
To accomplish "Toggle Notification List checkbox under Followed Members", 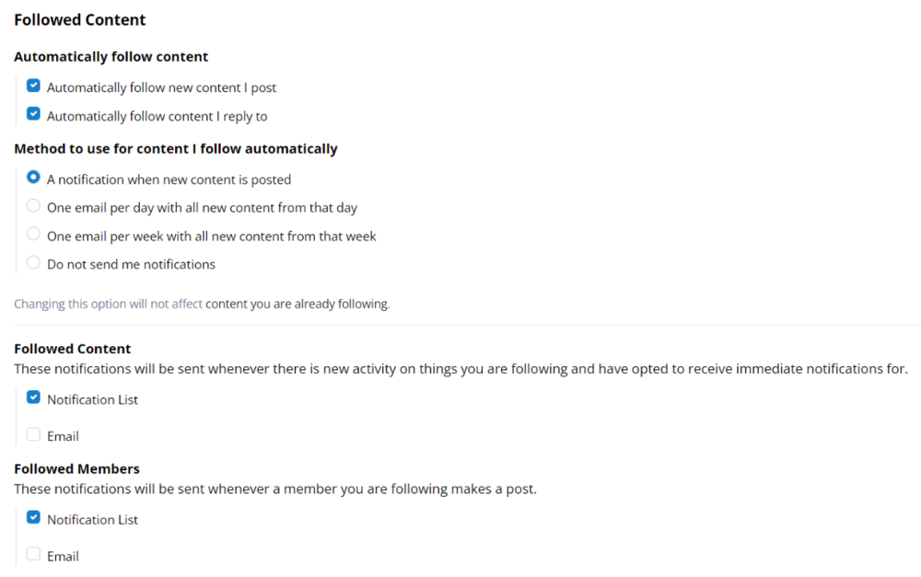I will click(33, 518).
